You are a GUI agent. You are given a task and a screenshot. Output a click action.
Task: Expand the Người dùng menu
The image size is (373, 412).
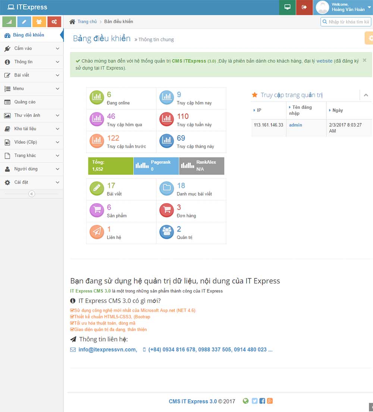(31, 169)
